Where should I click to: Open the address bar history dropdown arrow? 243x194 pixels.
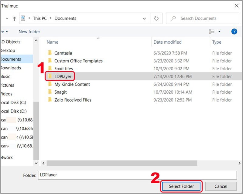tap(144, 18)
